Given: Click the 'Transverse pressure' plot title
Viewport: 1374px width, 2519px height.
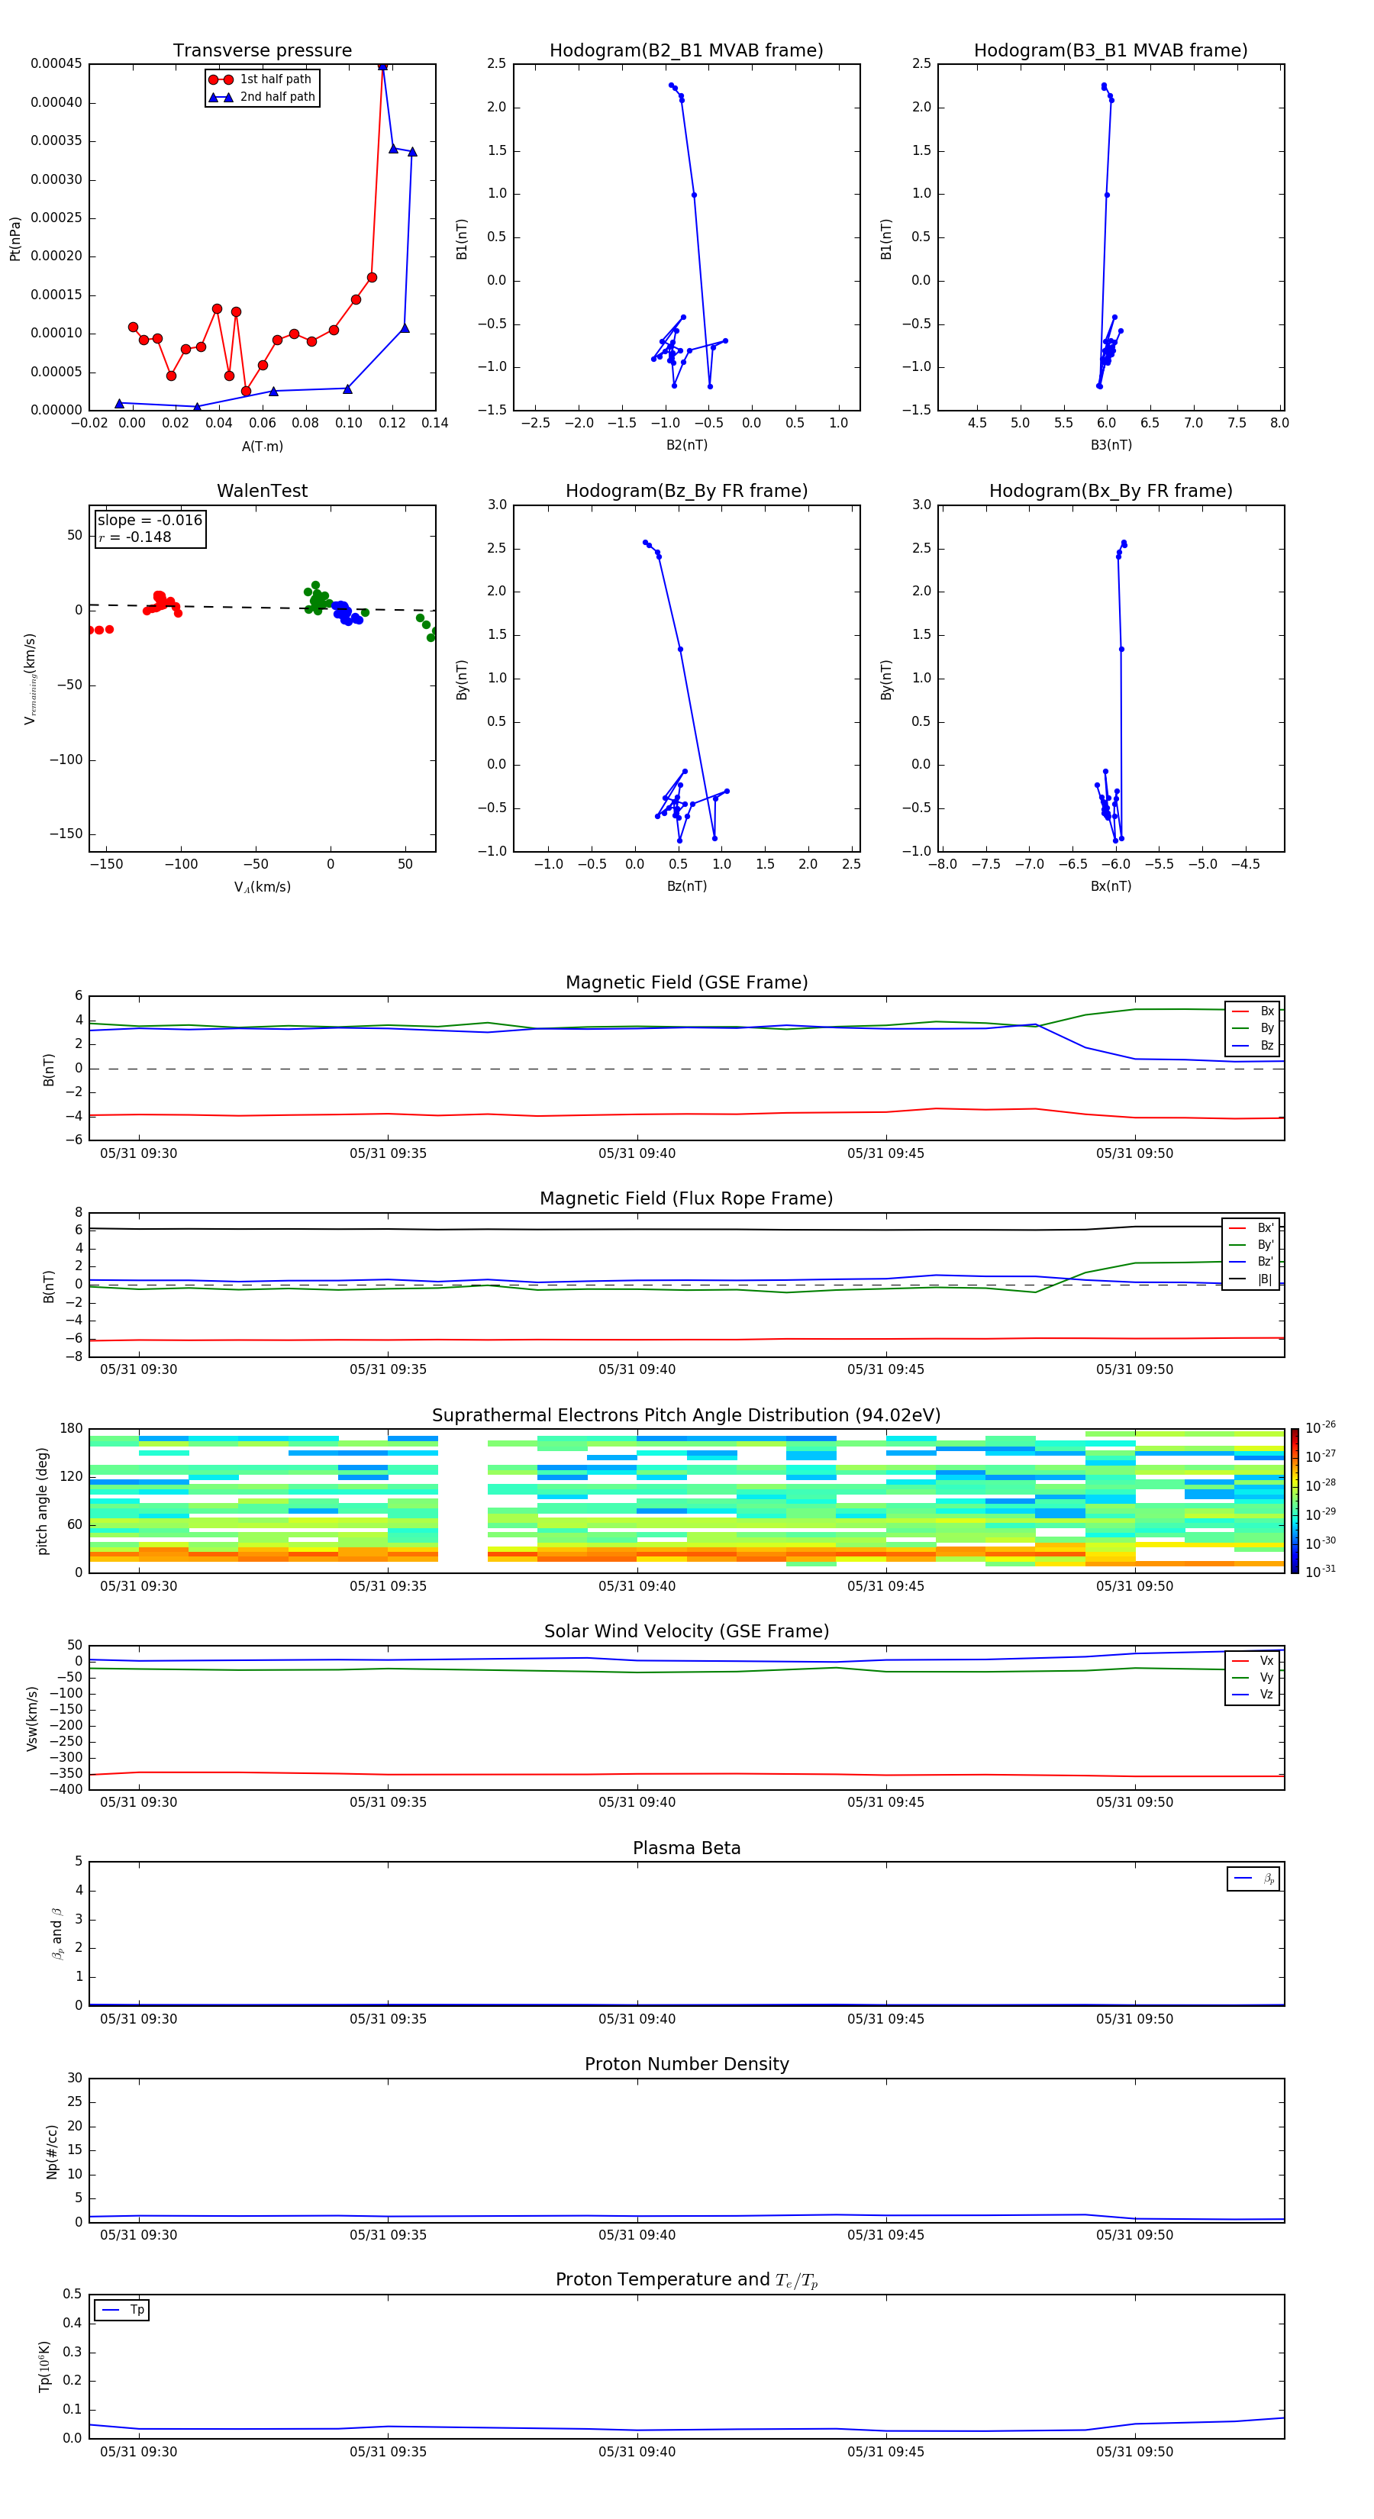Looking at the screenshot, I should pyautogui.click(x=262, y=51).
